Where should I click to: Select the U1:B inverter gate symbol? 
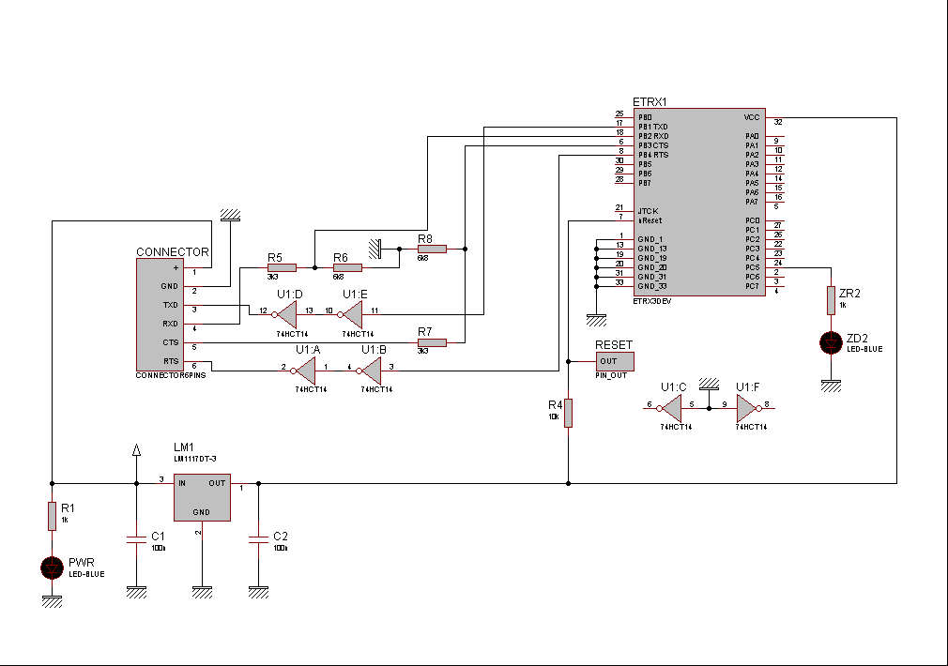370,371
